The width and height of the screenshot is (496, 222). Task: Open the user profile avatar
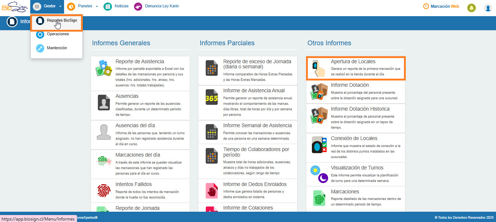[488, 8]
